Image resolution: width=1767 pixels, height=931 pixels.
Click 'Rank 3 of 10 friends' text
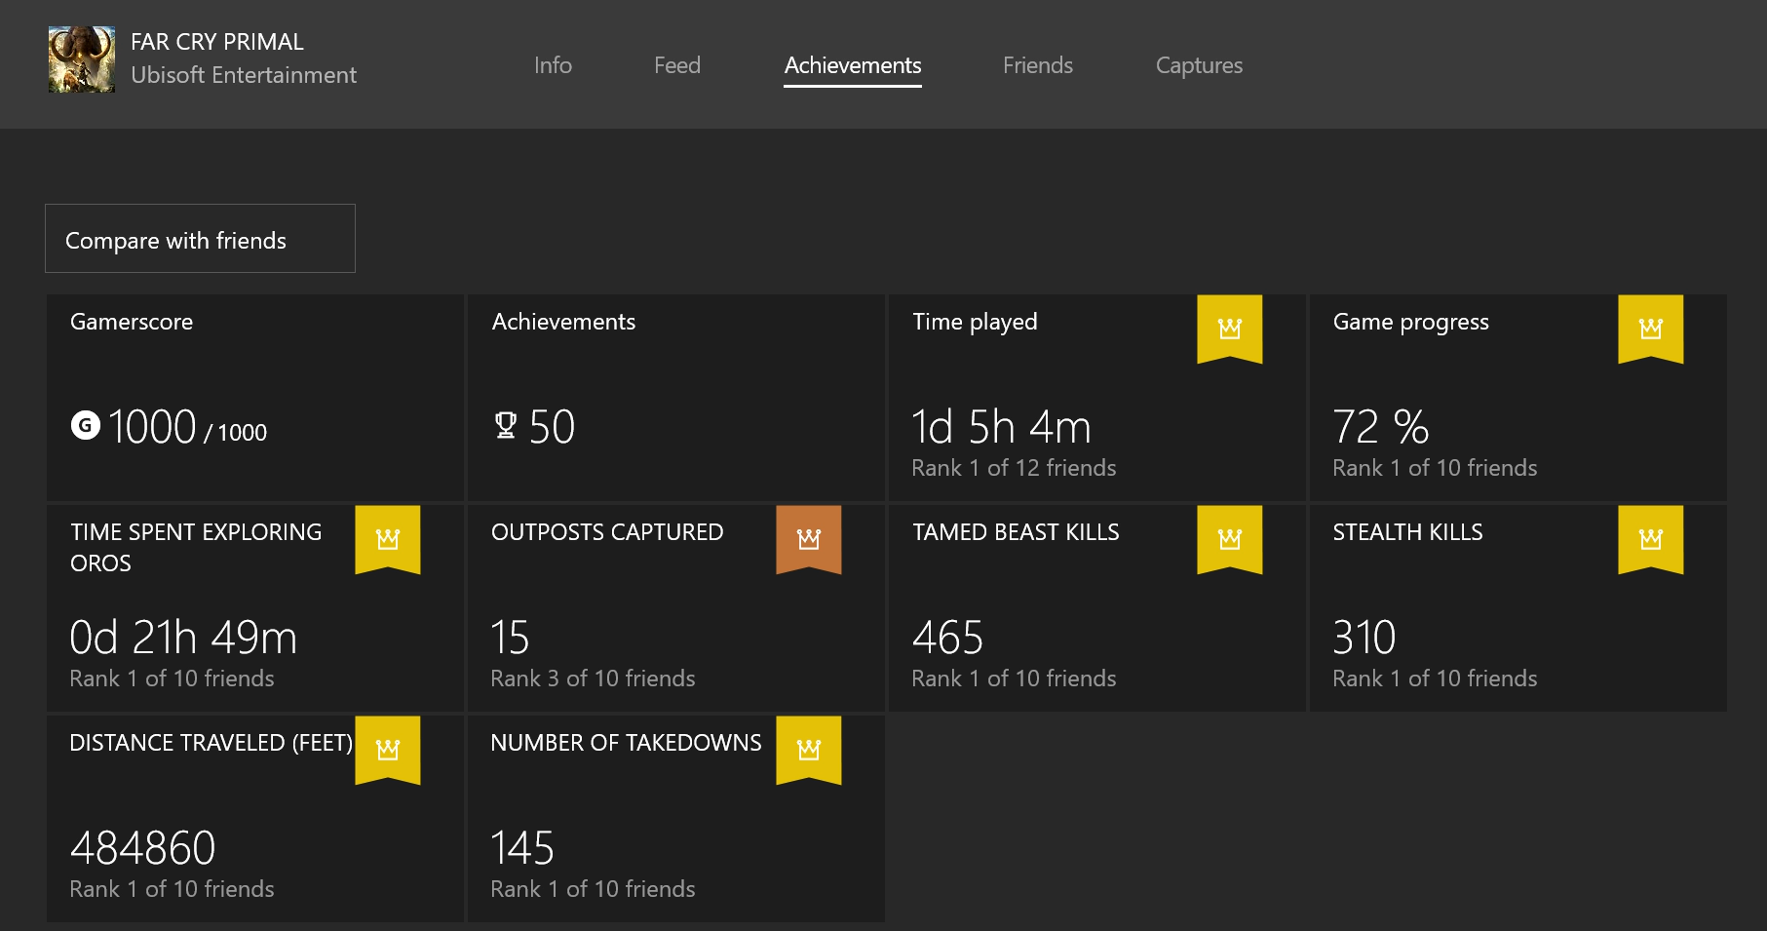593,679
